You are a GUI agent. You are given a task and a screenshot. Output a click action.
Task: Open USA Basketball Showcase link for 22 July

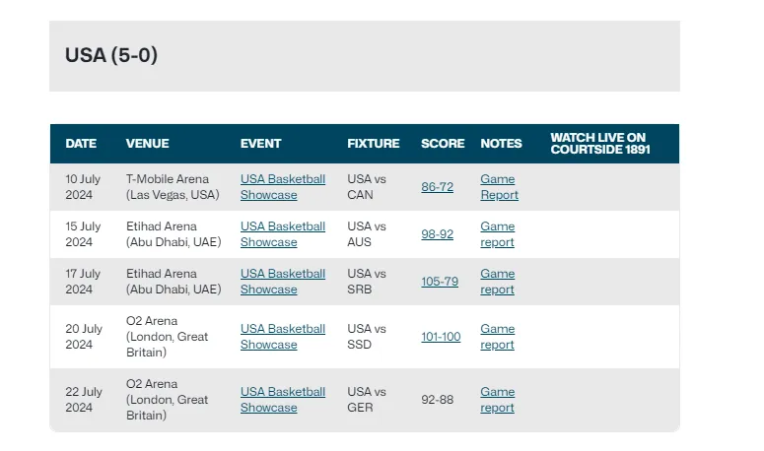[283, 400]
